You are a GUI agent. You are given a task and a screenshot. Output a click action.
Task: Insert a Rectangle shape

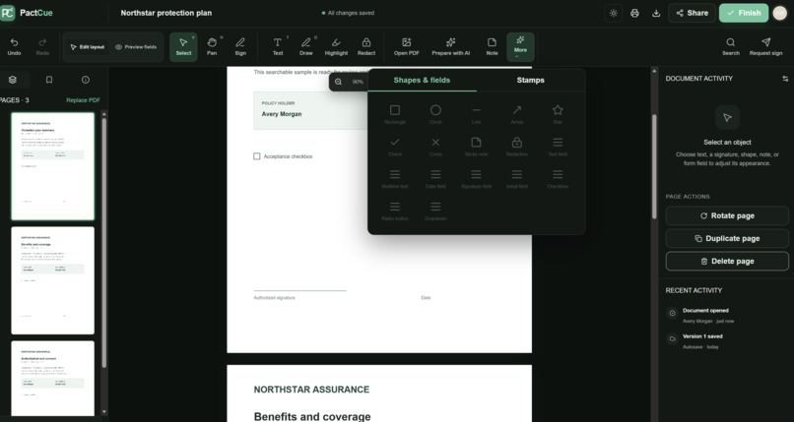pos(395,114)
